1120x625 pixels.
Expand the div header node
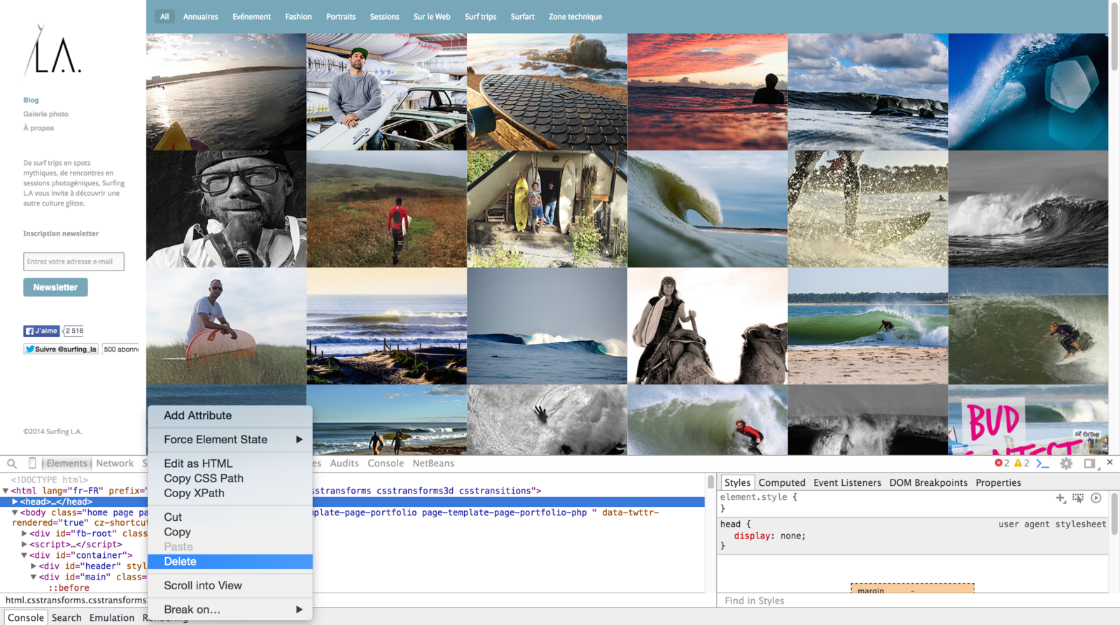click(x=33, y=566)
